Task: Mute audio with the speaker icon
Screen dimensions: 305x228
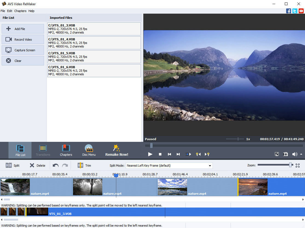Action: click(x=295, y=154)
